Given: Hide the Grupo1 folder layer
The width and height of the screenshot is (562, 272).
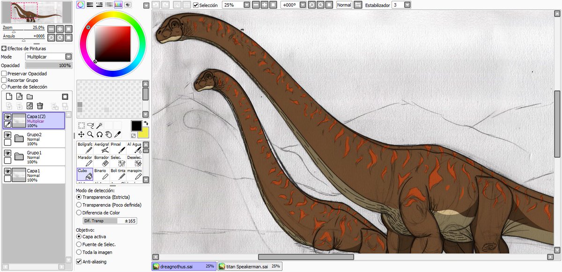Looking at the screenshot, I should [8, 153].
